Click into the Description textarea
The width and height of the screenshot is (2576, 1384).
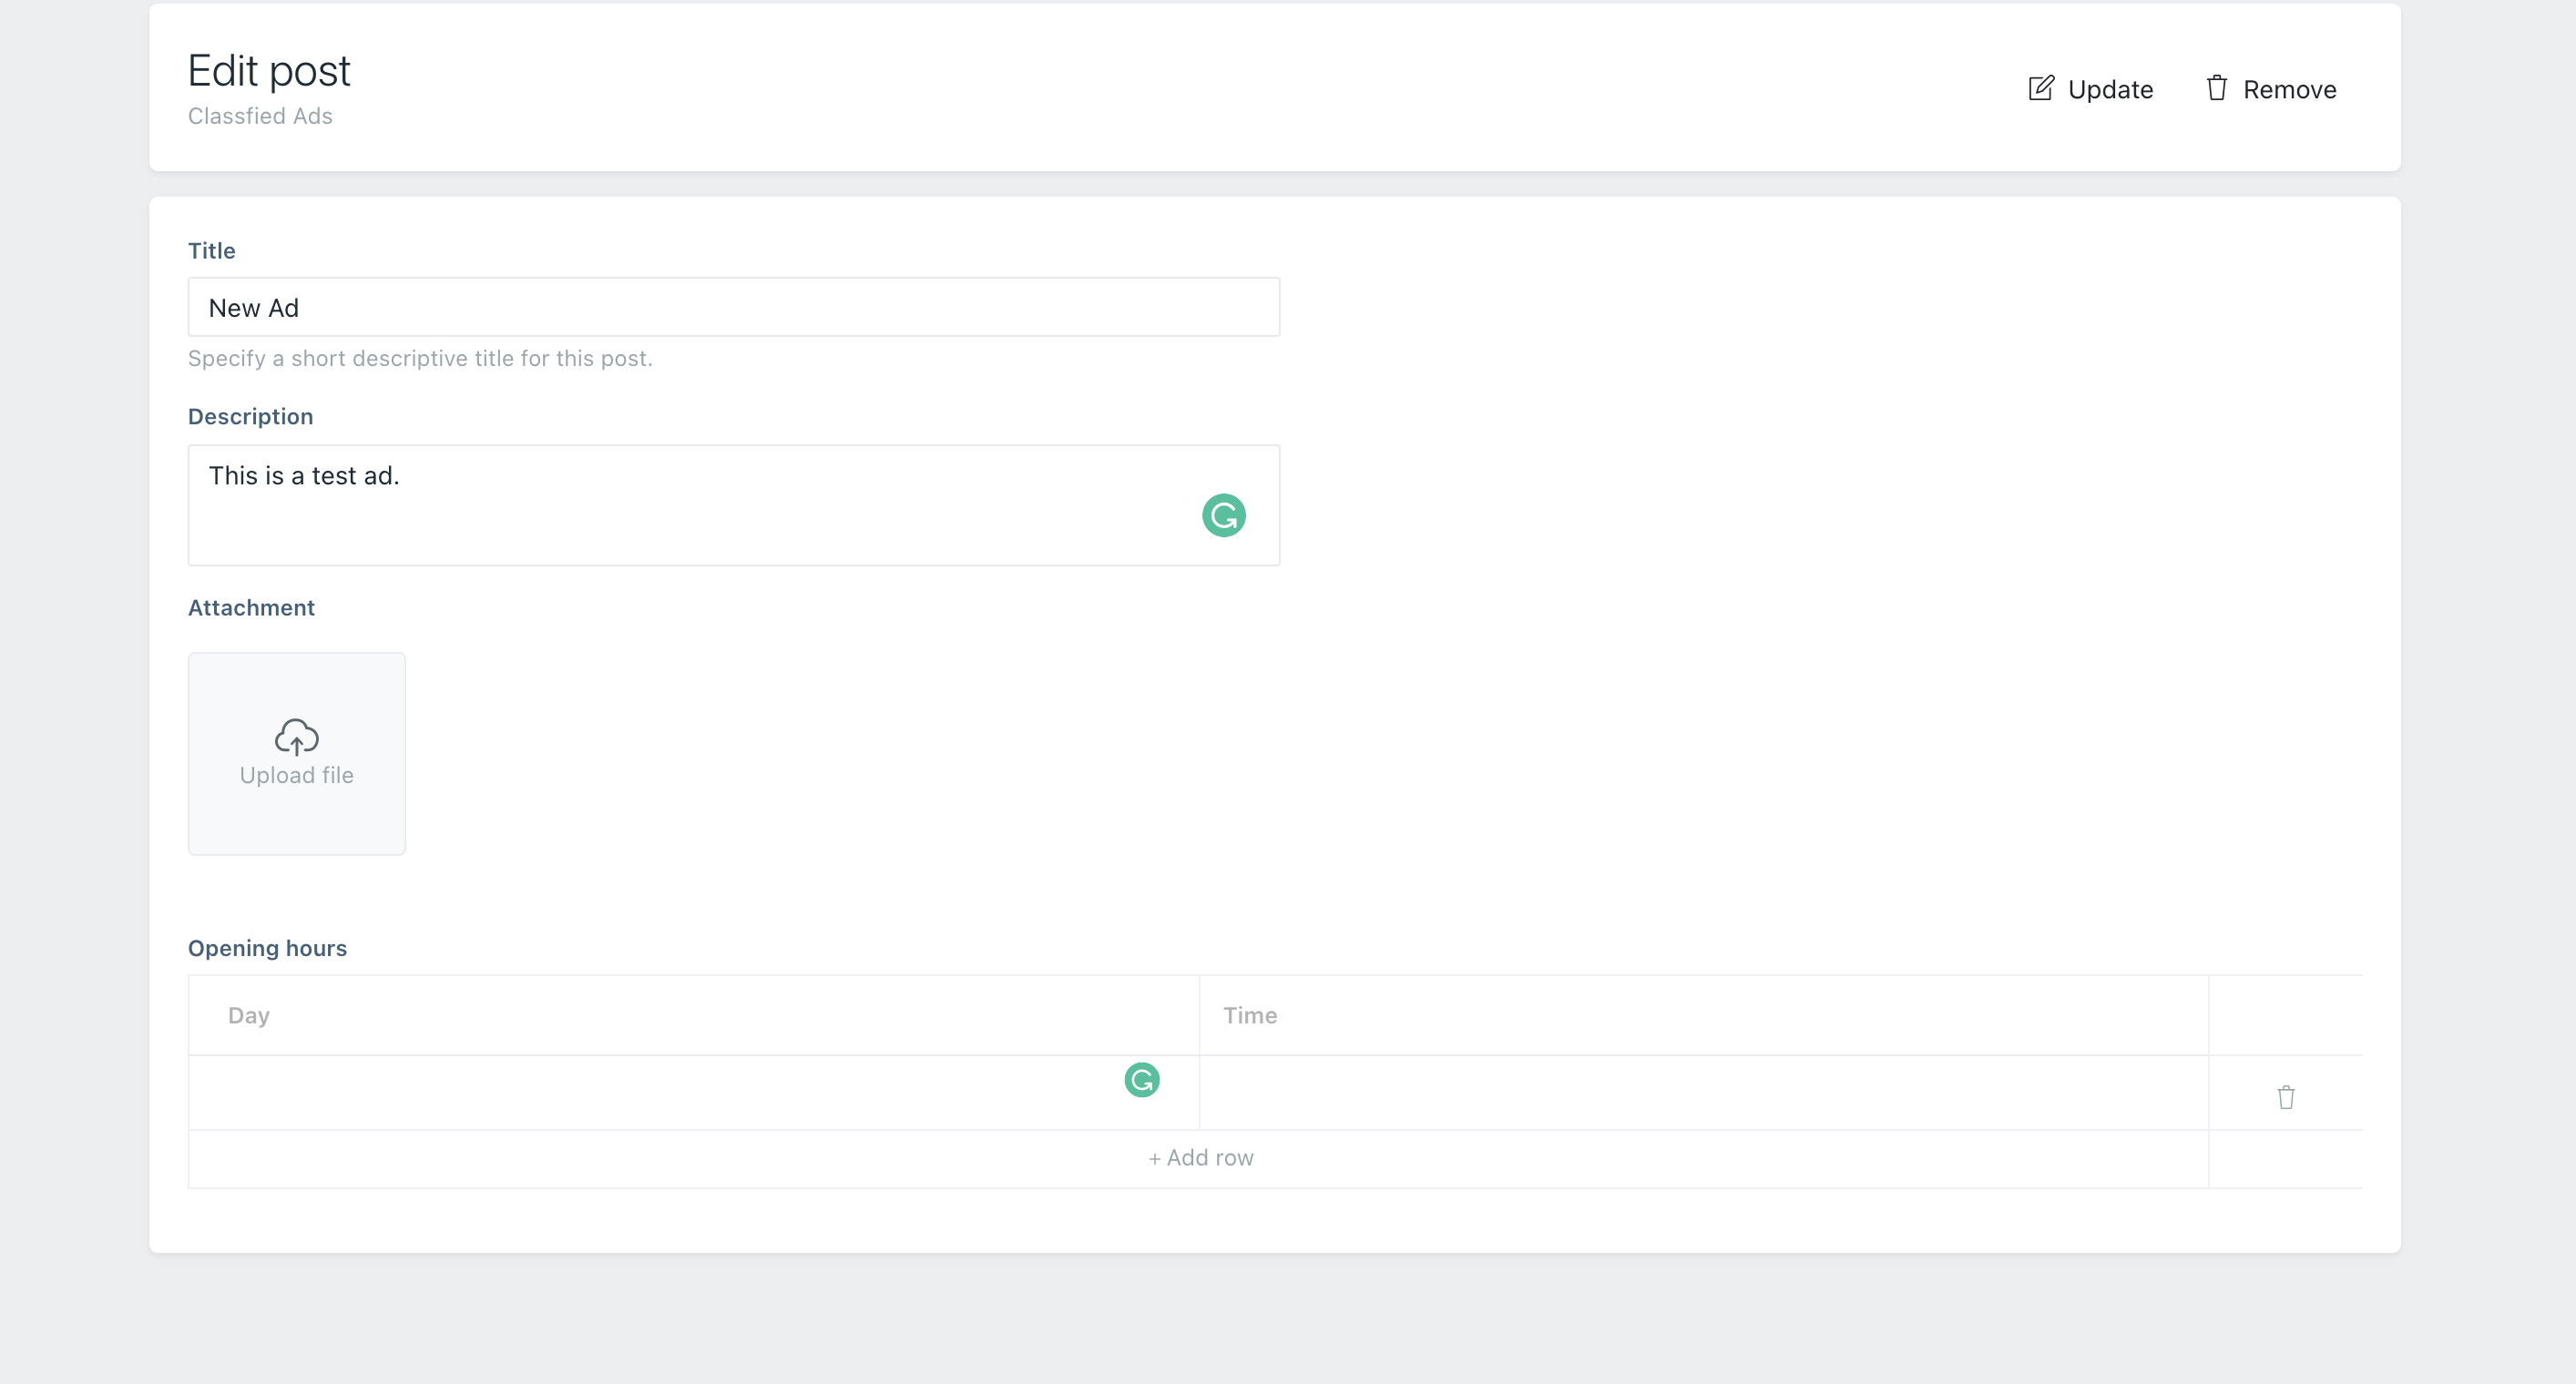click(x=733, y=504)
